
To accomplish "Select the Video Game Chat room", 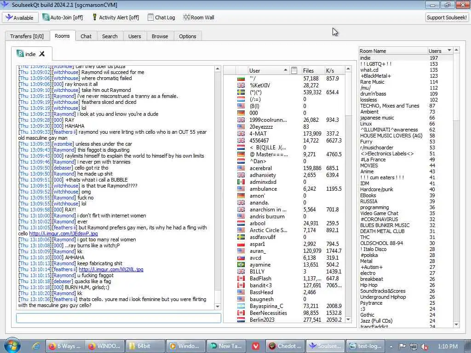I will 379,213.
